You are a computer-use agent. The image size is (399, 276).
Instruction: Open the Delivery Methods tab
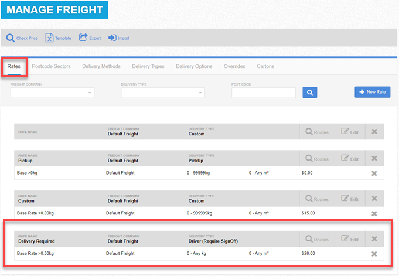click(101, 66)
